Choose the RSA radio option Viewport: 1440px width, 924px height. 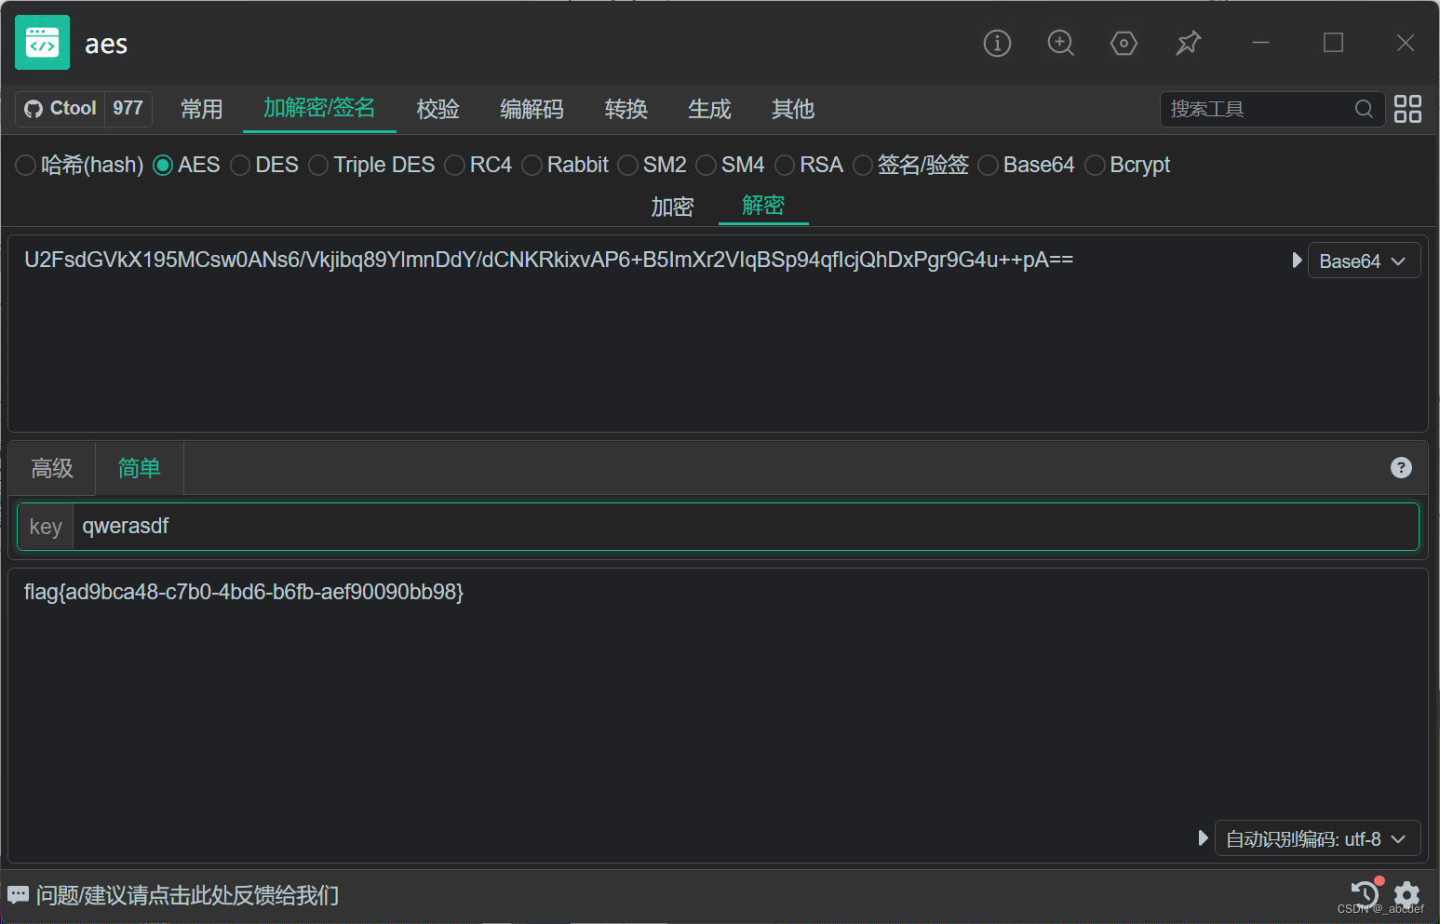(785, 166)
